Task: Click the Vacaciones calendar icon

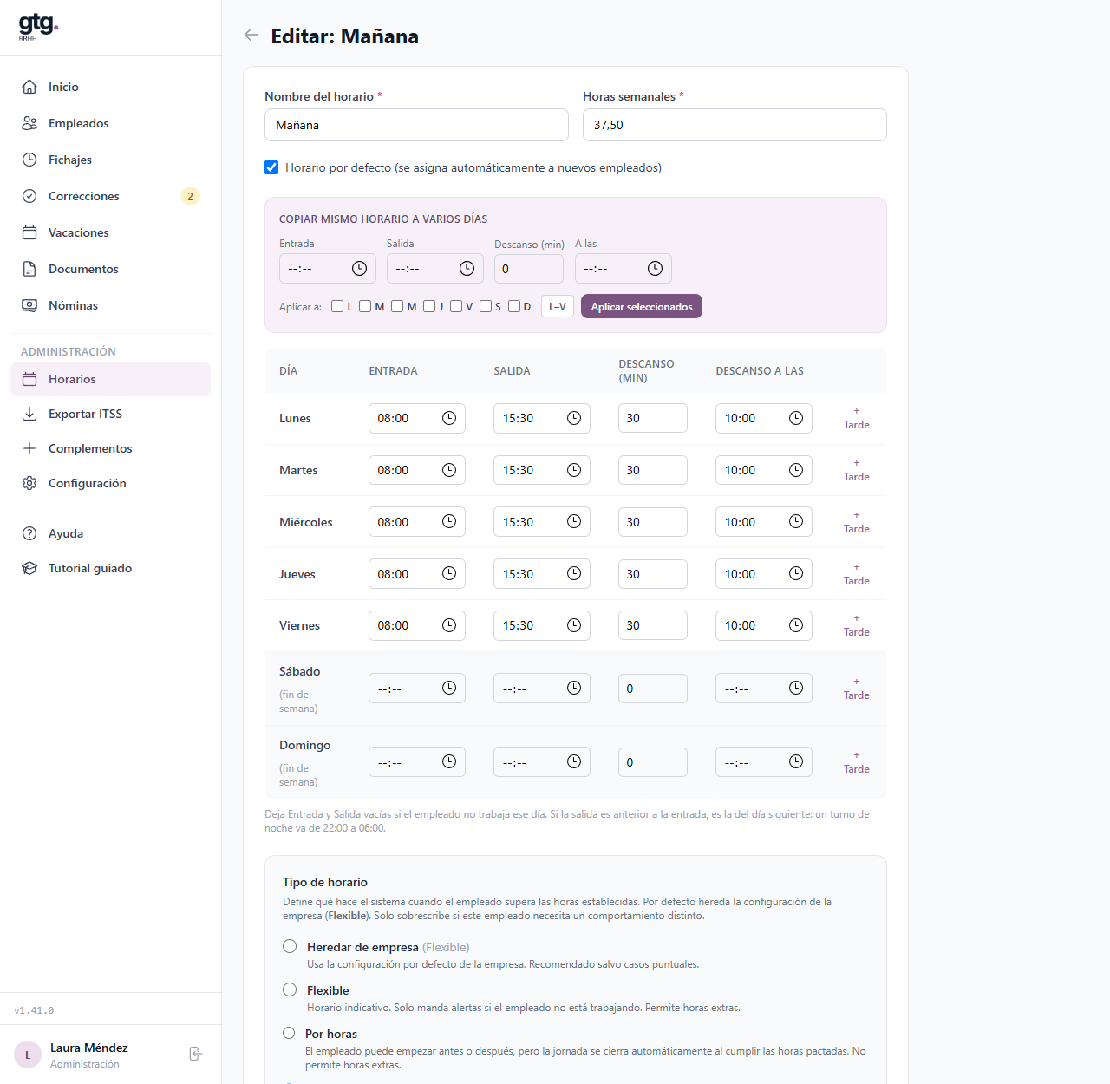Action: click(x=29, y=232)
